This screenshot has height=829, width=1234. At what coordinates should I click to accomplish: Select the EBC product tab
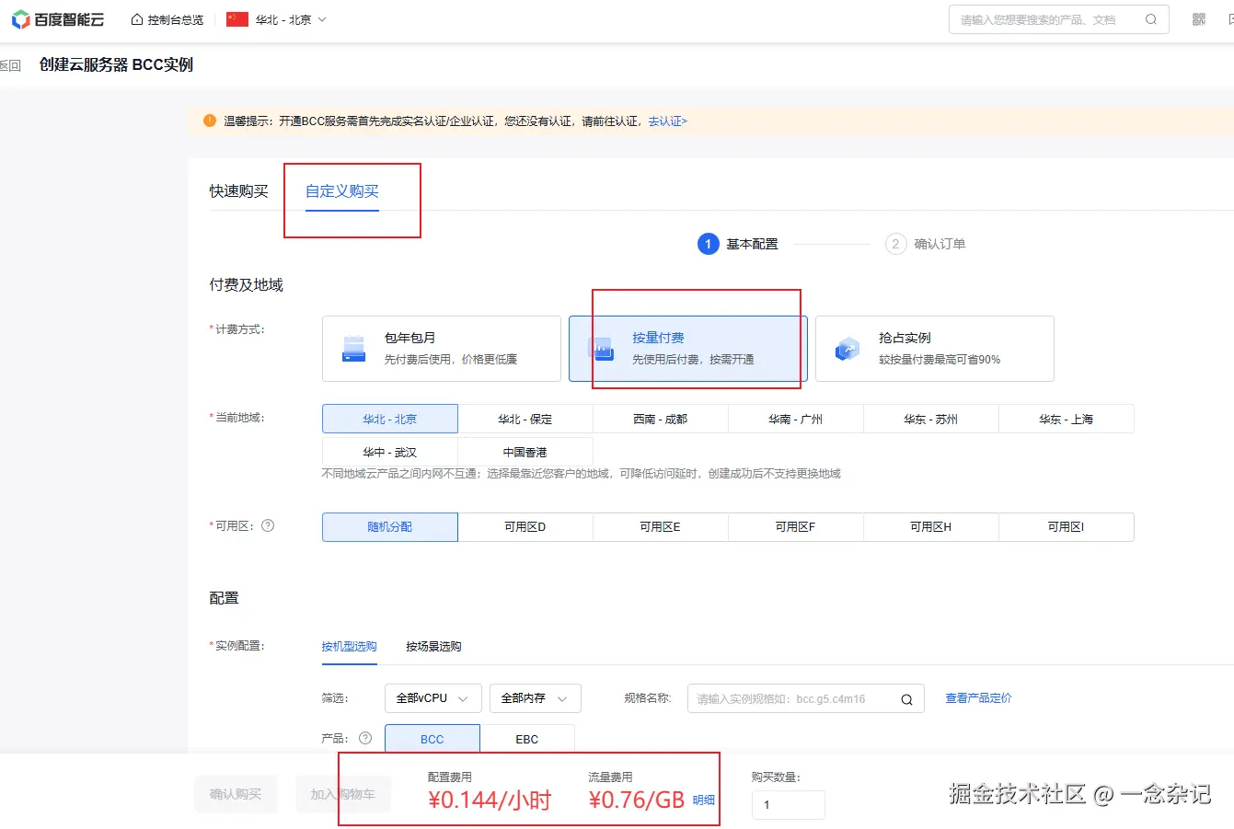click(527, 739)
